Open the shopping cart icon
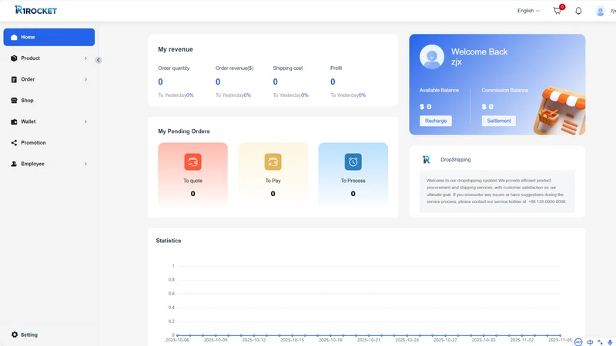The height and width of the screenshot is (346, 616). click(557, 11)
